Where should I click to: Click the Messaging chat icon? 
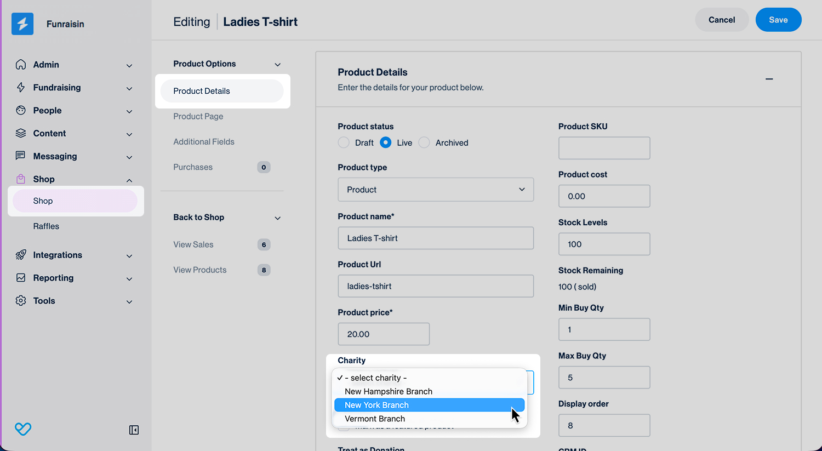[x=21, y=156]
